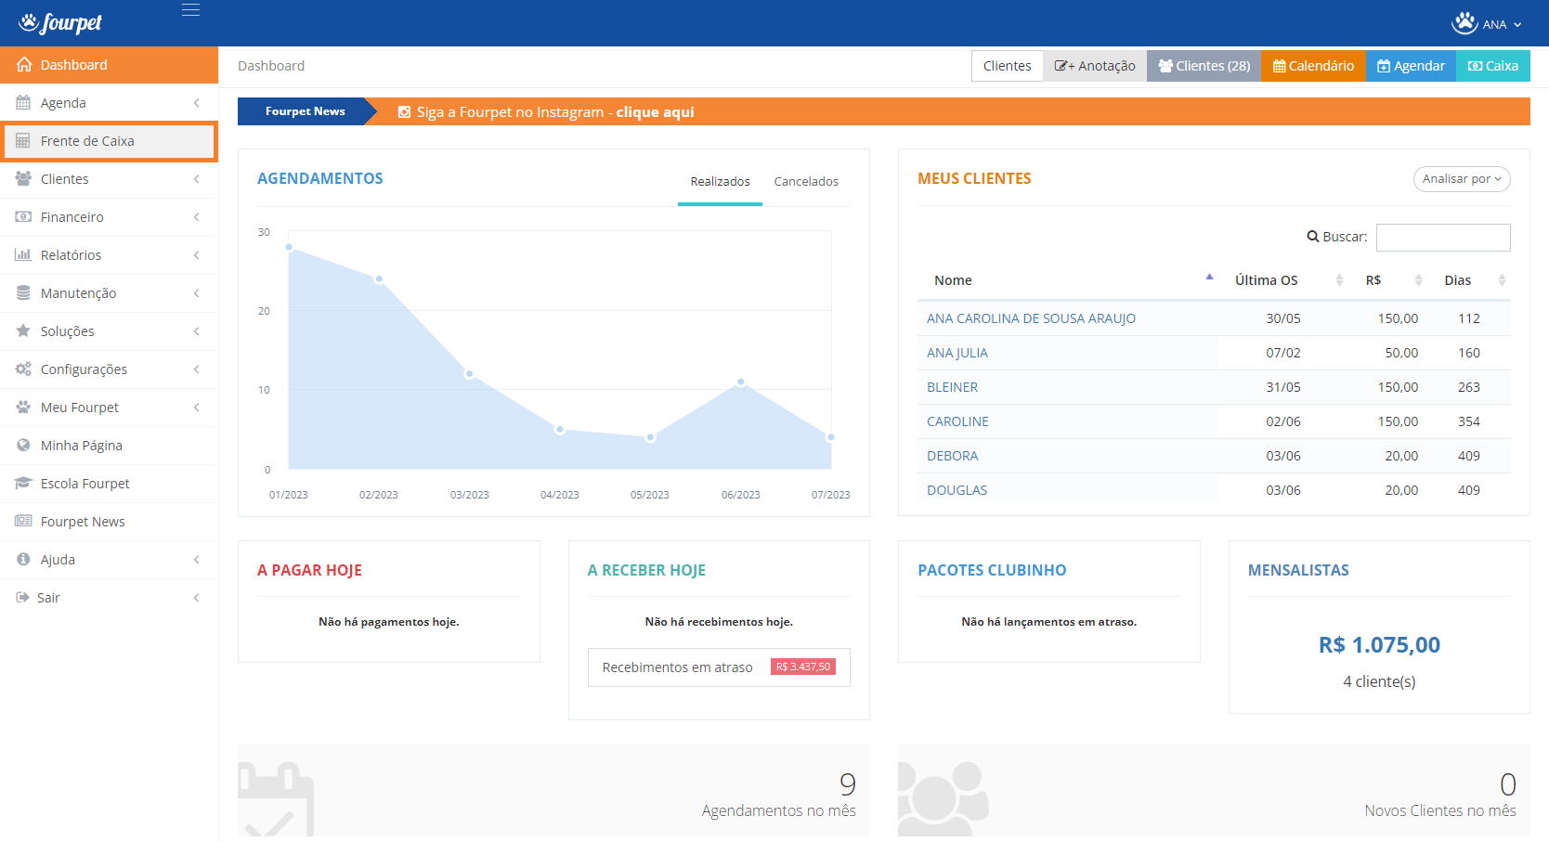
Task: Expand the Configurações sidebar chevron
Action: click(197, 369)
